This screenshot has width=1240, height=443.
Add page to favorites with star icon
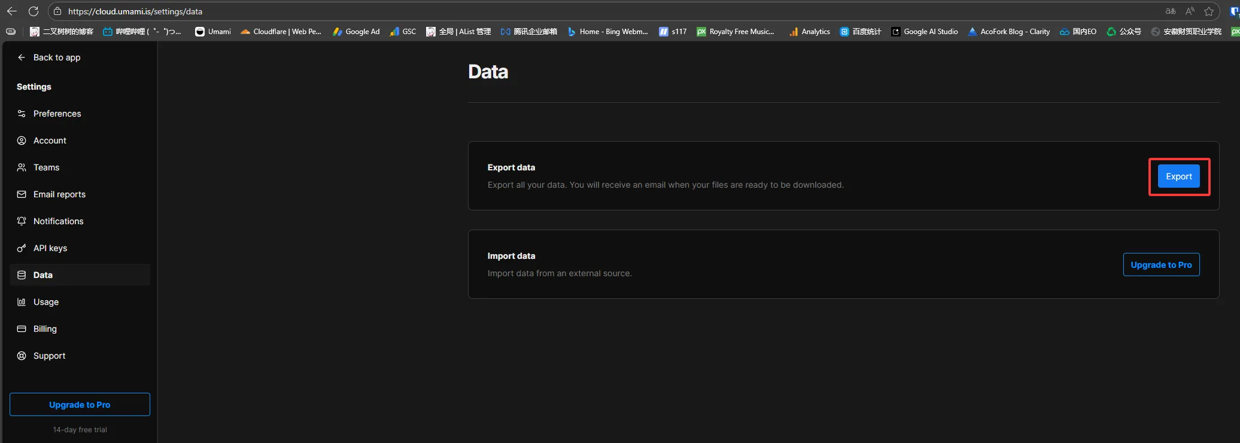pos(1208,11)
